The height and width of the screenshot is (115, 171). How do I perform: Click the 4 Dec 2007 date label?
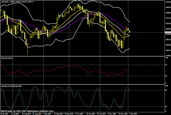[x=133, y=114]
